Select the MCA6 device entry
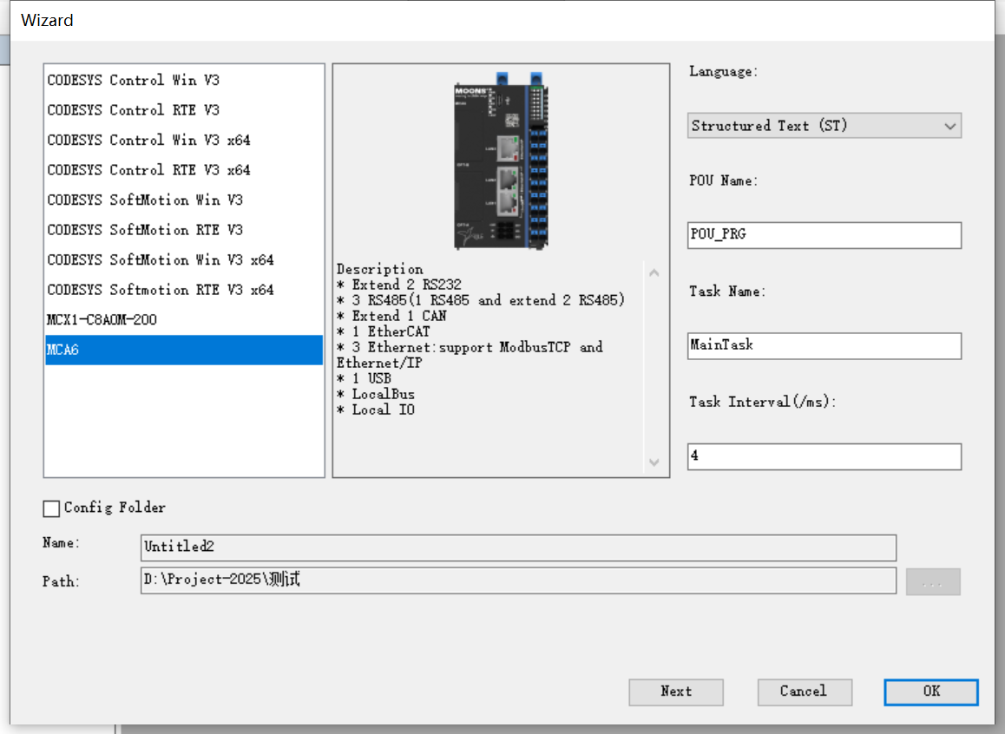1005x734 pixels. (x=184, y=350)
